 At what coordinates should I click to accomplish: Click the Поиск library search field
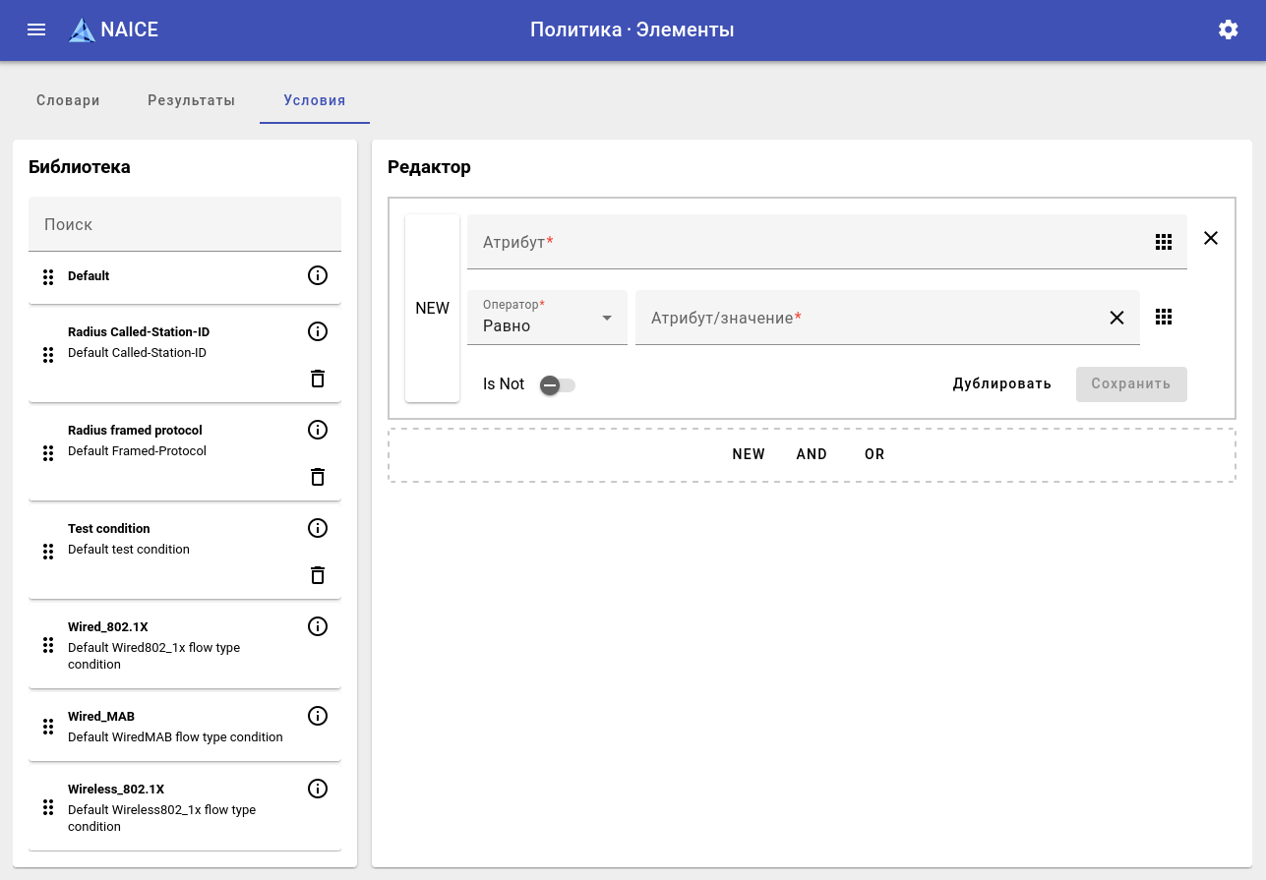pyautogui.click(x=185, y=224)
